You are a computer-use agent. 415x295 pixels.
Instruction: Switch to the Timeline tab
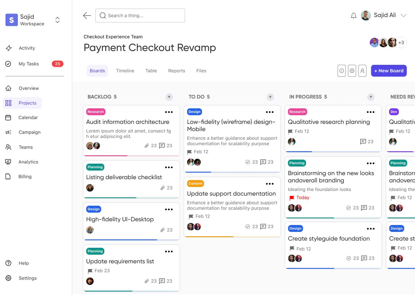[125, 71]
